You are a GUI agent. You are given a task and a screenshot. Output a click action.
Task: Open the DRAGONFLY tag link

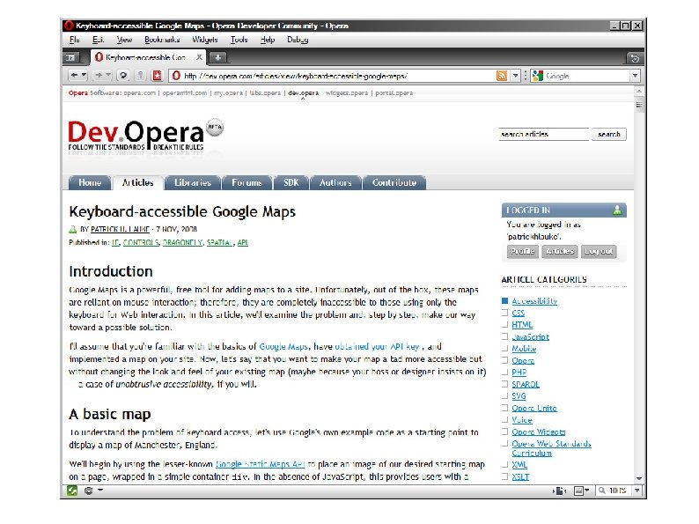tap(183, 242)
